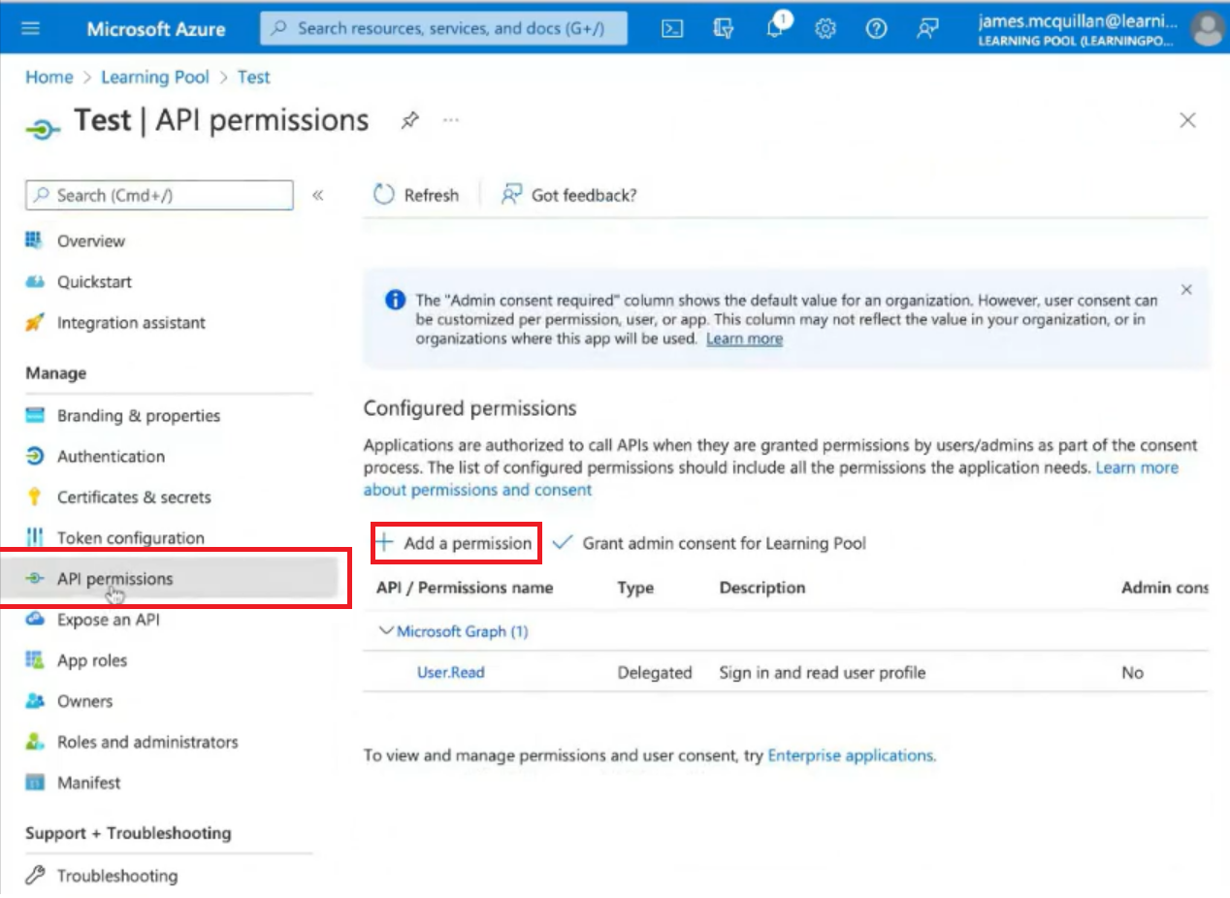Viewport: 1230px width, 898px height.
Task: Open the hamburger portal menu
Action: click(31, 28)
